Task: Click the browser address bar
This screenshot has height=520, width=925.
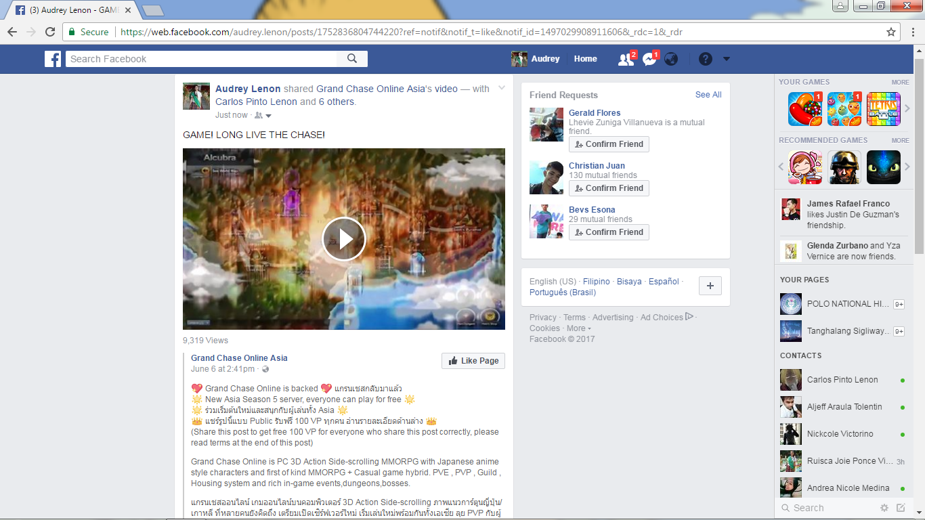Action: tap(474, 32)
